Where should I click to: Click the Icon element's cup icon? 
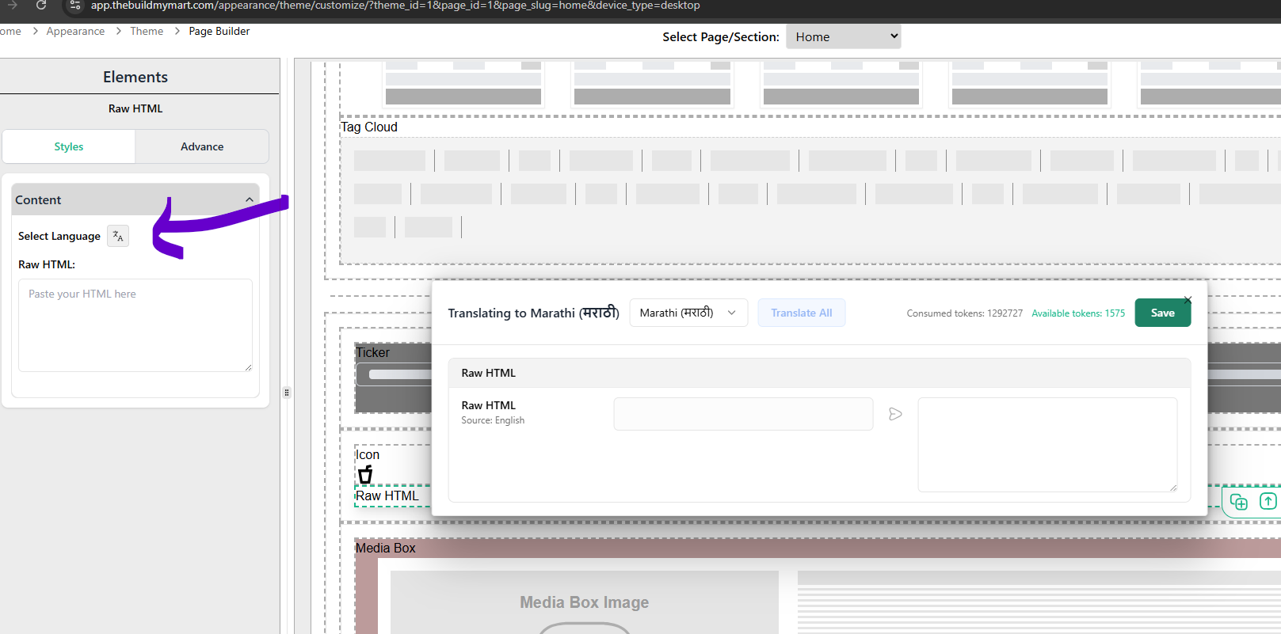point(365,474)
